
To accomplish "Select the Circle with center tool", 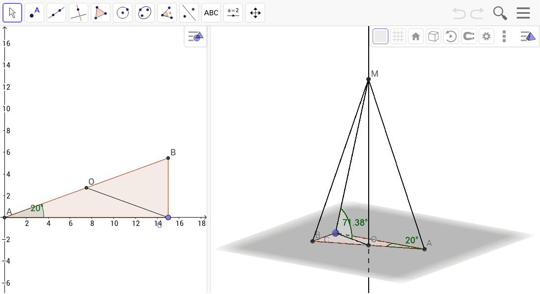I will pos(123,13).
